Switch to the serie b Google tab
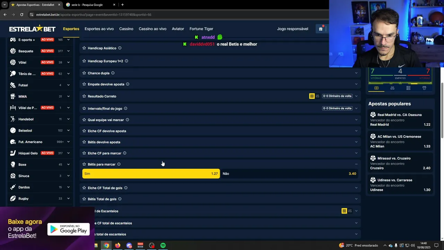 click(91, 5)
